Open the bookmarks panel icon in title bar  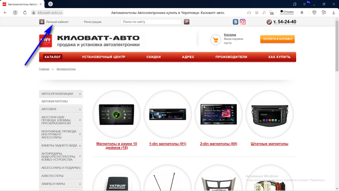(x=295, y=4)
